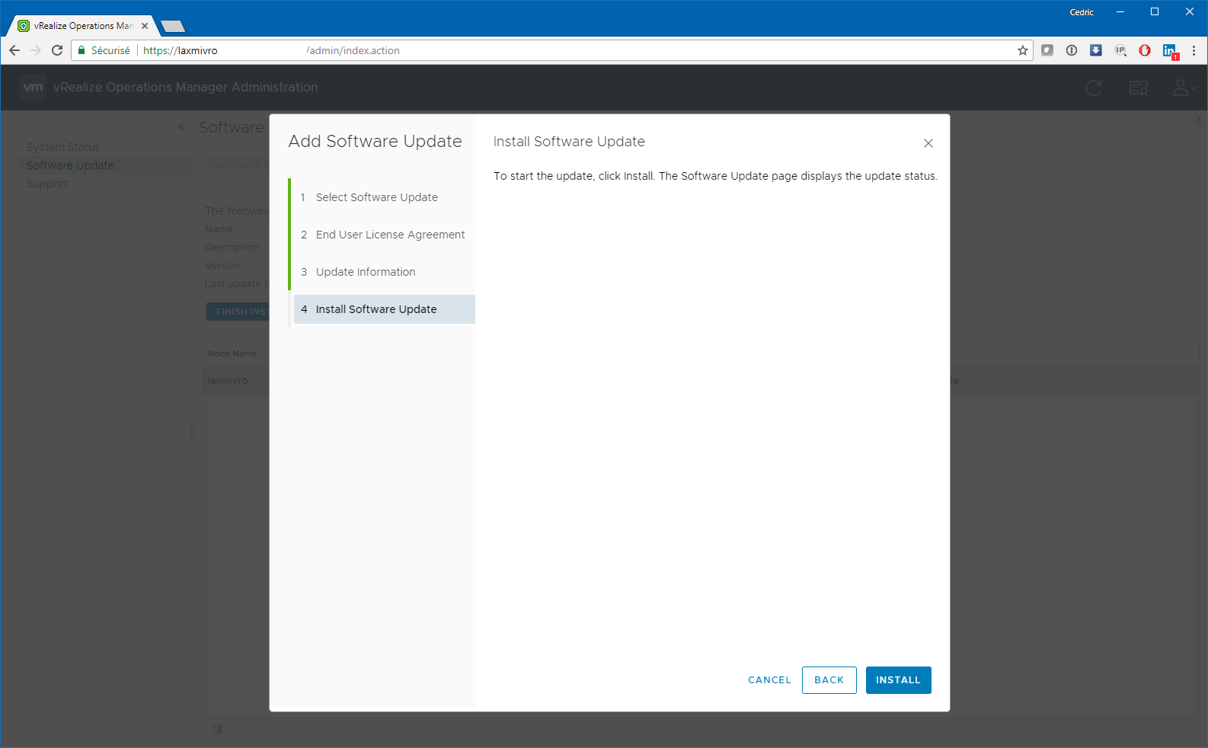Click the Sécurisé secure site padlock
The image size is (1208, 748).
click(x=82, y=50)
